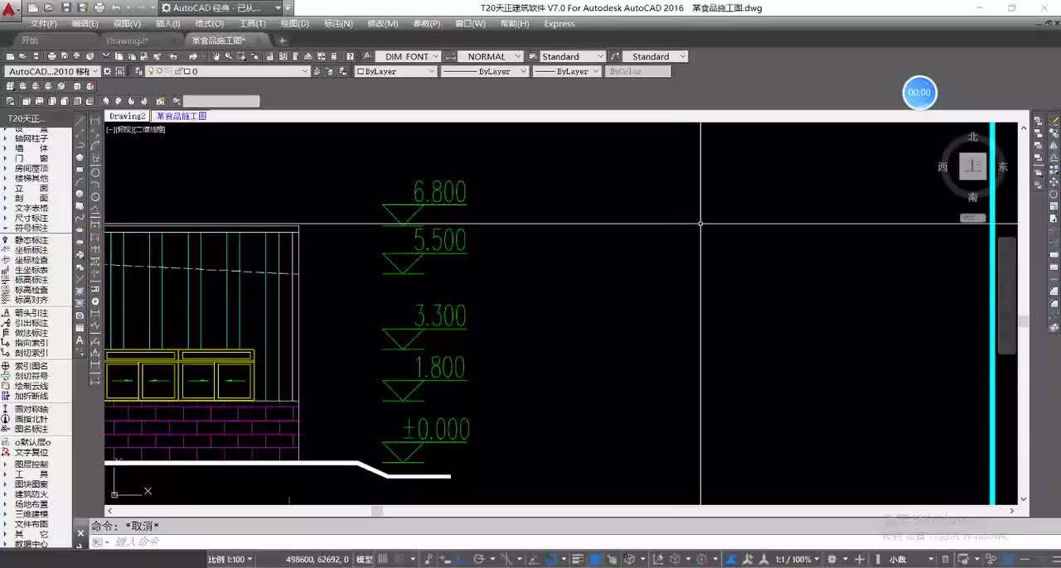The width and height of the screenshot is (1061, 568).
Task: Select 绘制云线 revision cloud tool
Action: [31, 386]
